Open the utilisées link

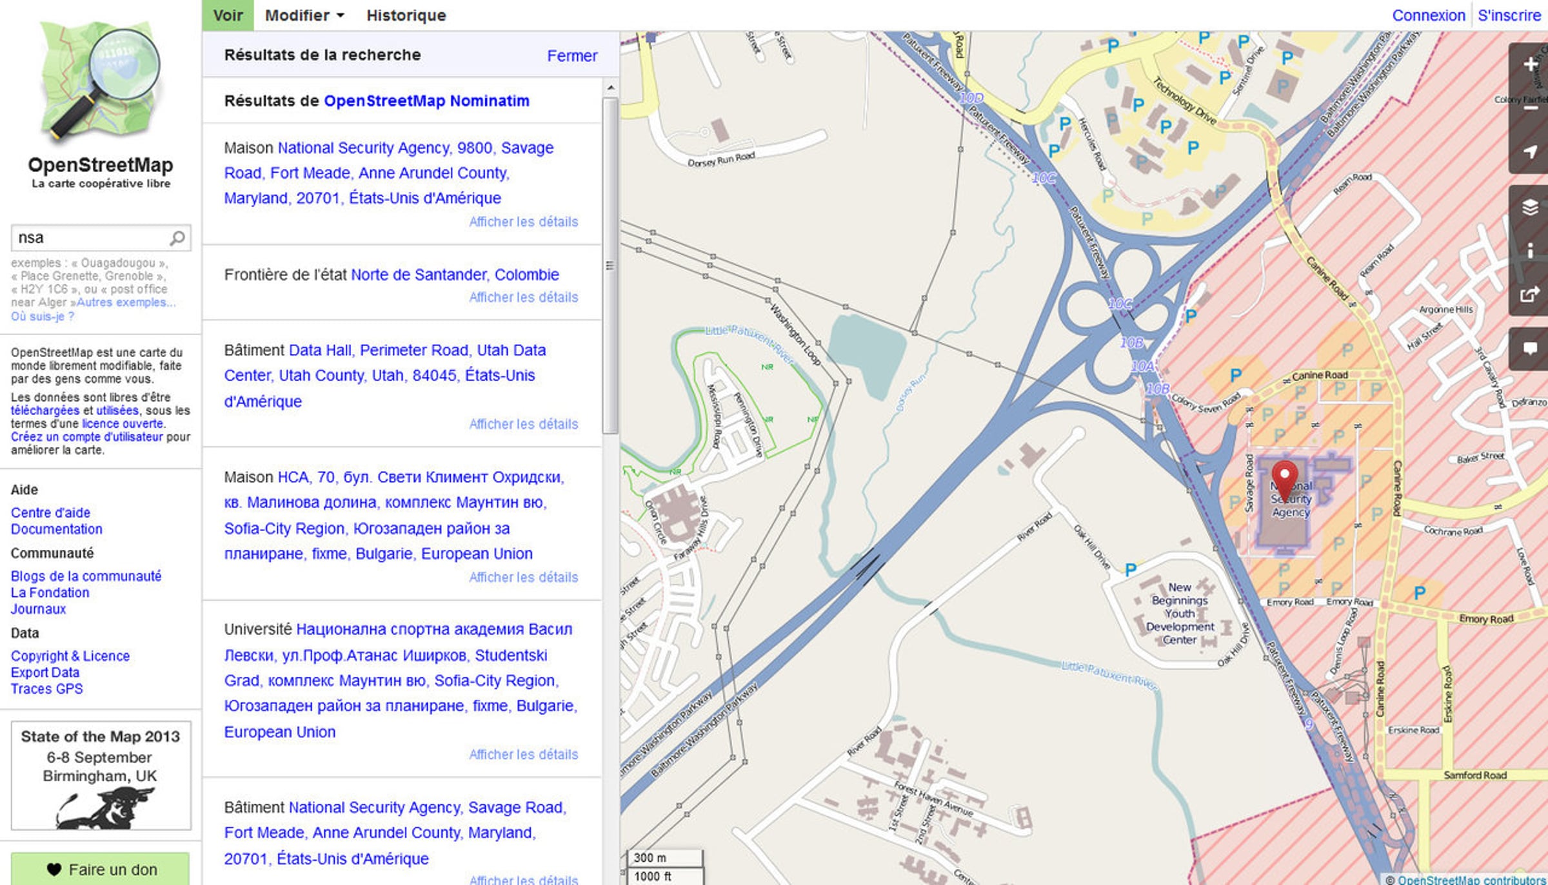click(x=117, y=411)
